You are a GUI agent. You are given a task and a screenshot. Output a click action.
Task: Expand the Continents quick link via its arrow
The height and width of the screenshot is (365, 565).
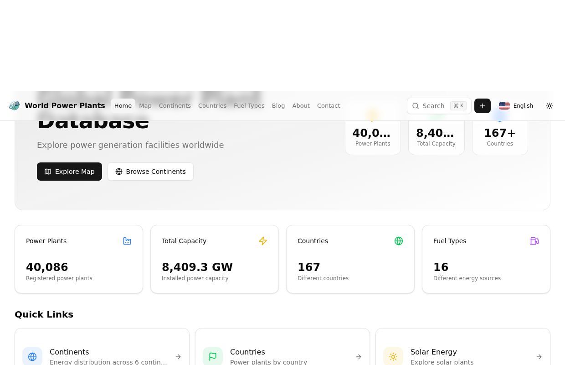tap(178, 357)
